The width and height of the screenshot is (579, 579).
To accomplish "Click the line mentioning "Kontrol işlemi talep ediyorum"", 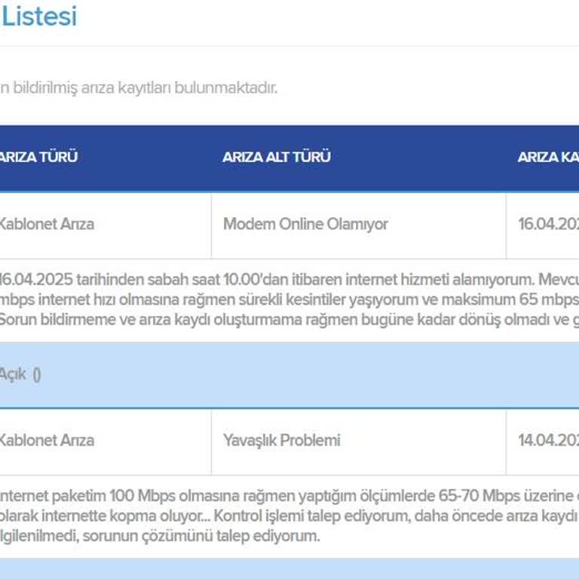I will pos(286,516).
